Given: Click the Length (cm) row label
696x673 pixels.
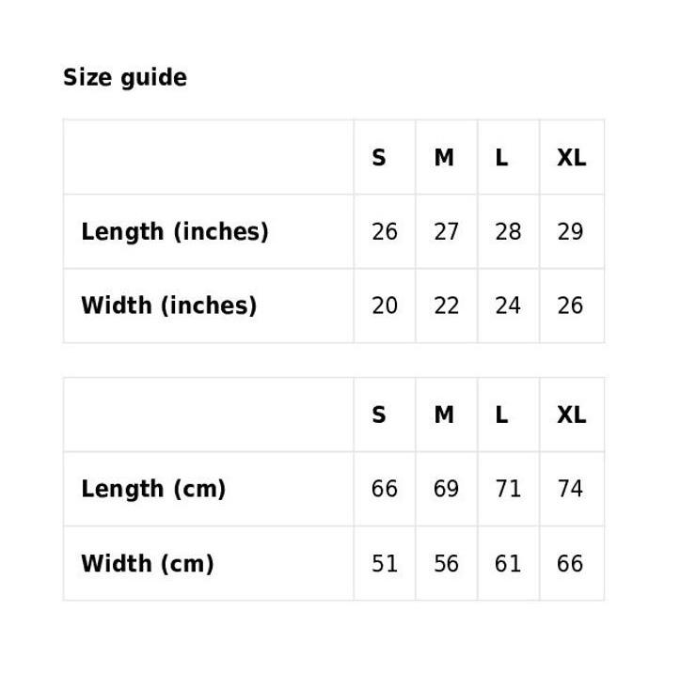Looking at the screenshot, I should pos(153,489).
